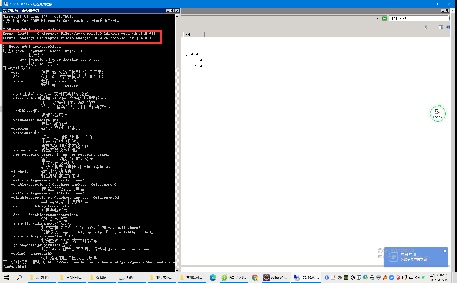457x283 pixels.
Task: Open the address bar history dropdown
Action: tap(378, 18)
